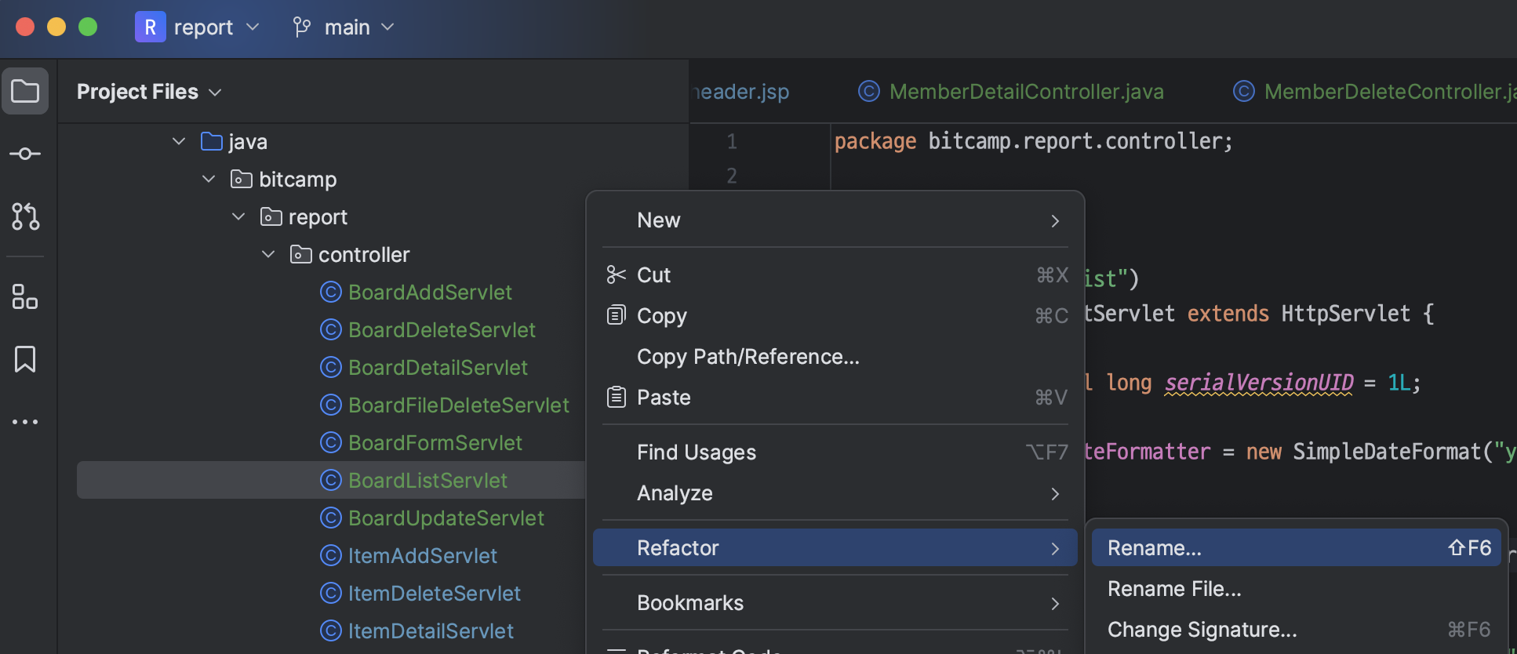The width and height of the screenshot is (1517, 654).
Task: Click the class icon of BoardDeleteServlet
Action: coord(331,329)
